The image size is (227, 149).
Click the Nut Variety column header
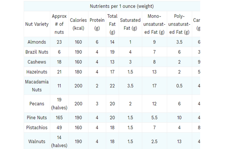coord(37,24)
